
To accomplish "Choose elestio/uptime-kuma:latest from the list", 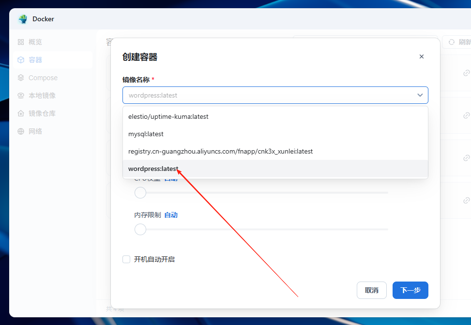I will tap(275, 116).
